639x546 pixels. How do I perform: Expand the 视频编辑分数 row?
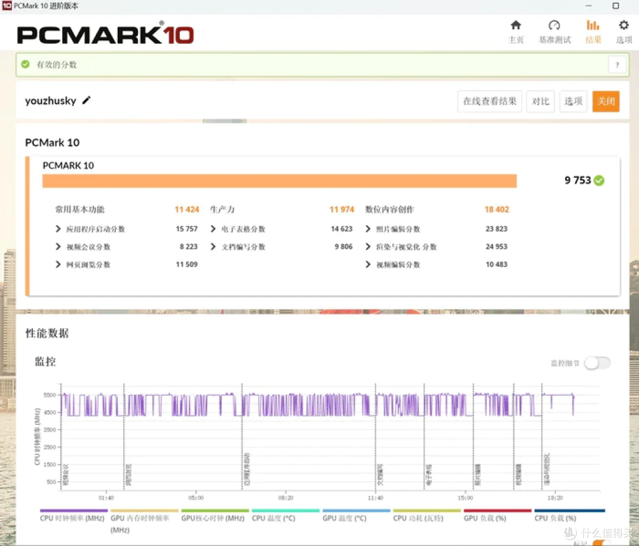[x=367, y=265]
